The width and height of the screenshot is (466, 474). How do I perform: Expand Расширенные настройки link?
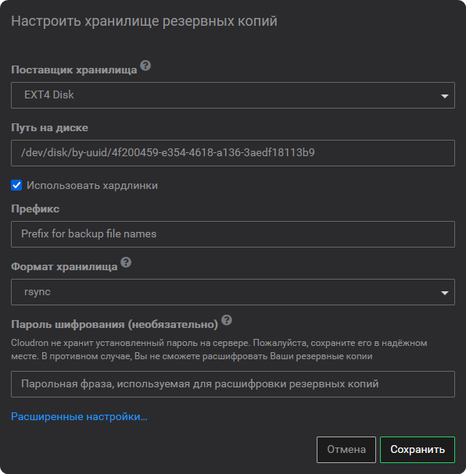[x=79, y=416]
